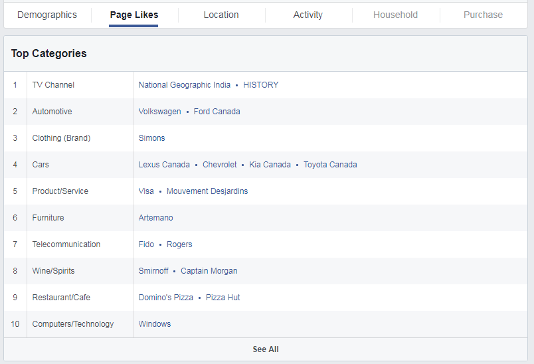Open the Chevrolet page link
Viewport: 534px width, 364px height.
(x=219, y=165)
